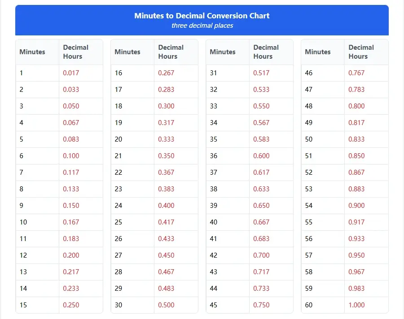Click the last table's Decimal Hours header
This screenshot has width=404, height=319.
[361, 52]
